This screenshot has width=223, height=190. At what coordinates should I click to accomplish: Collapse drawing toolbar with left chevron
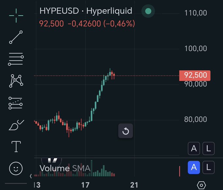coord(31,176)
